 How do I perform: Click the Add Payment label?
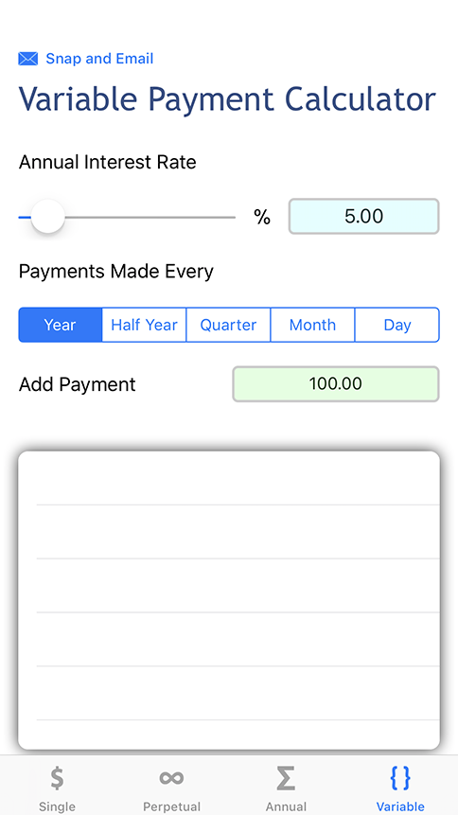[77, 384]
